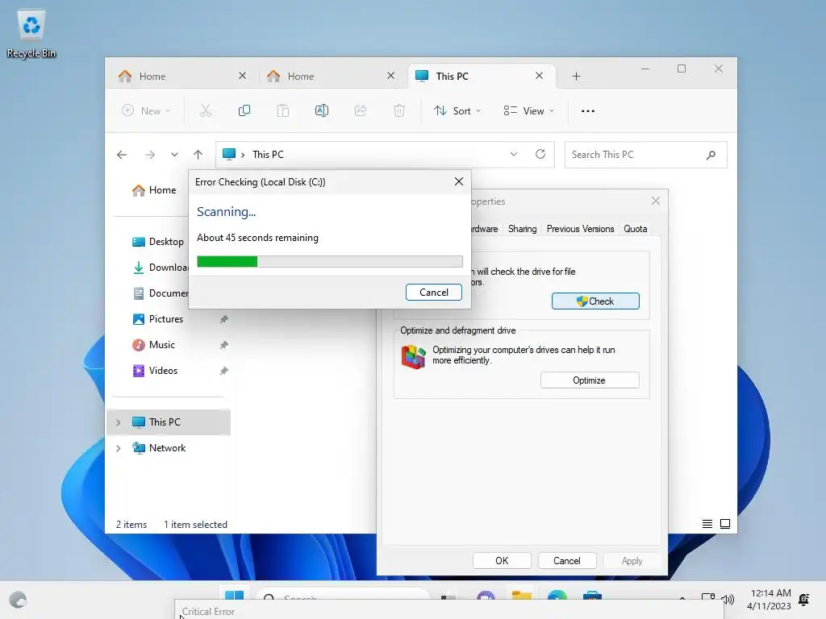The height and width of the screenshot is (619, 826).
Task: Open the See more three-dots menu
Action: (588, 111)
